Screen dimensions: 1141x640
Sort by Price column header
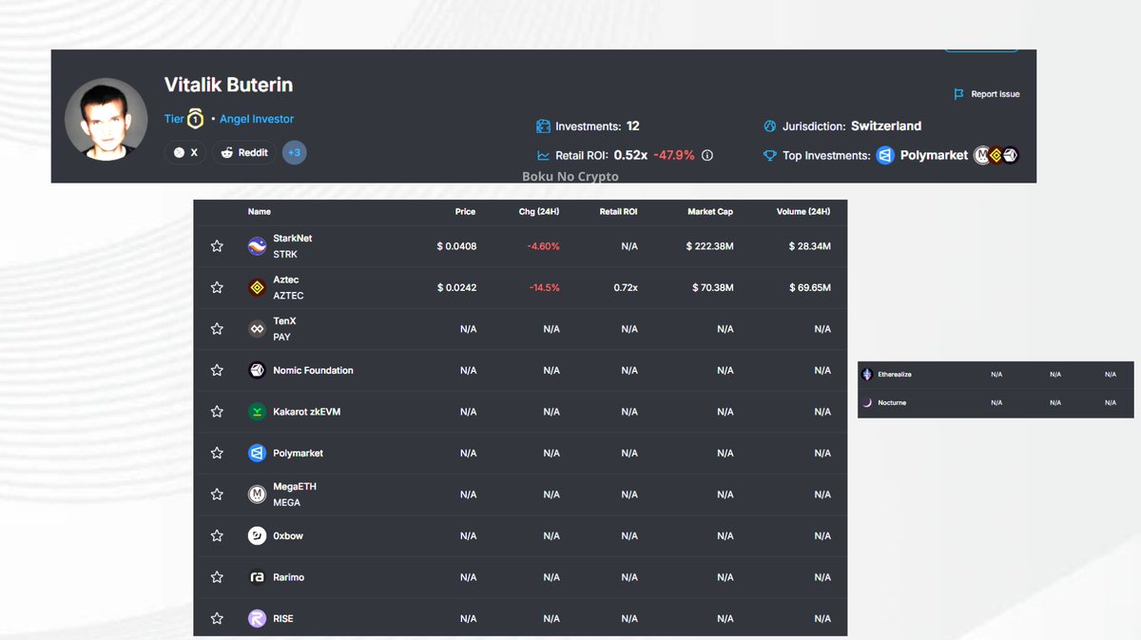tap(465, 211)
